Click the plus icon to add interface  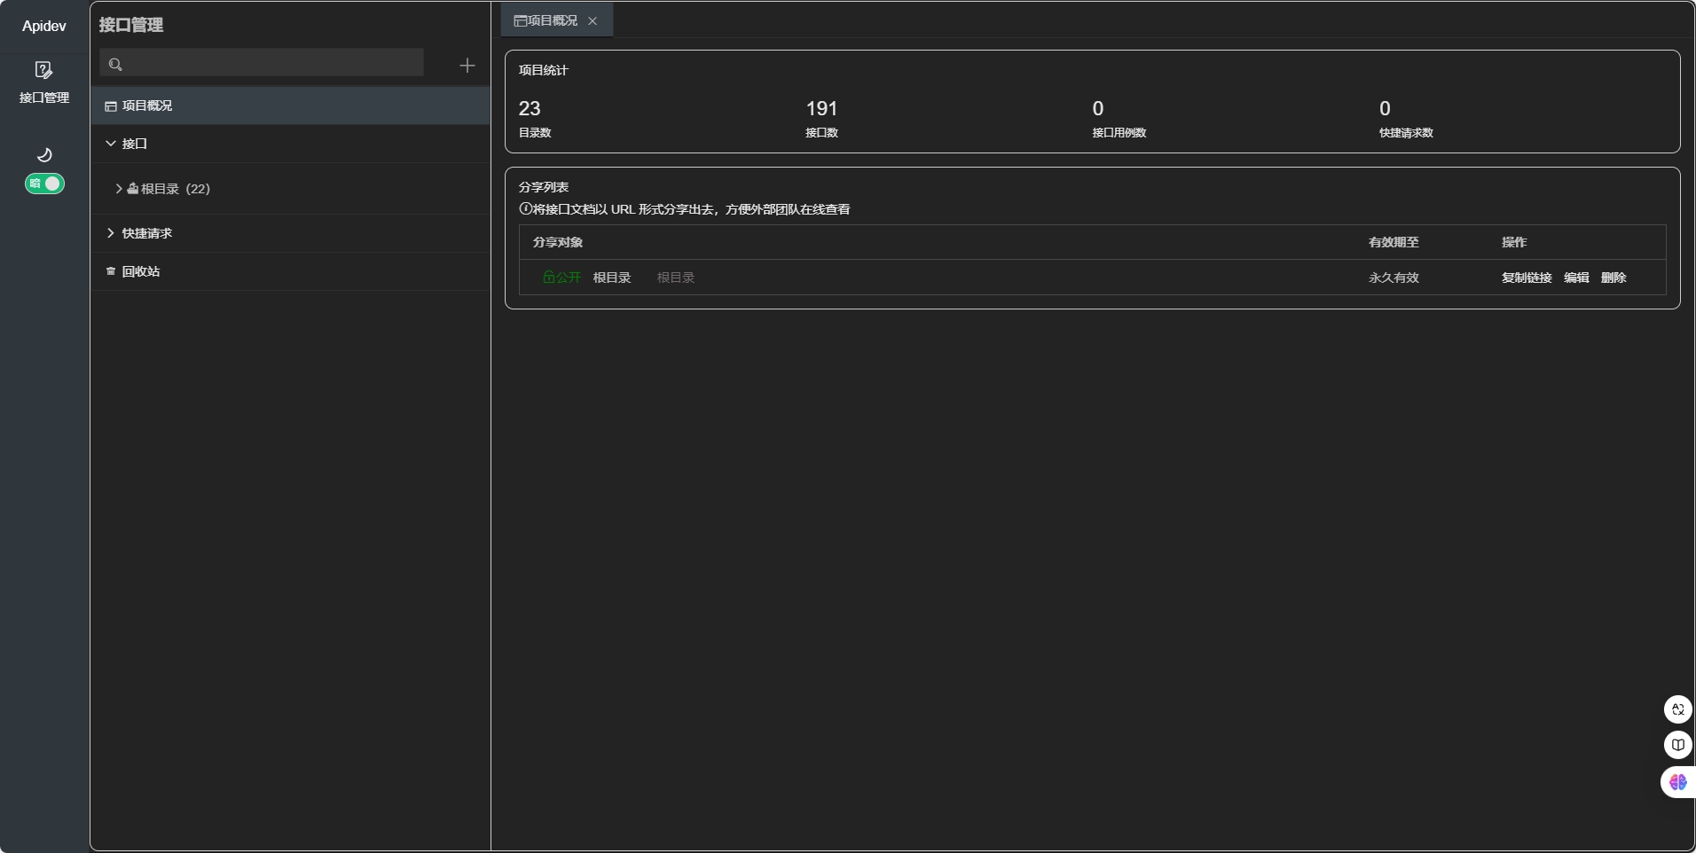(x=467, y=65)
